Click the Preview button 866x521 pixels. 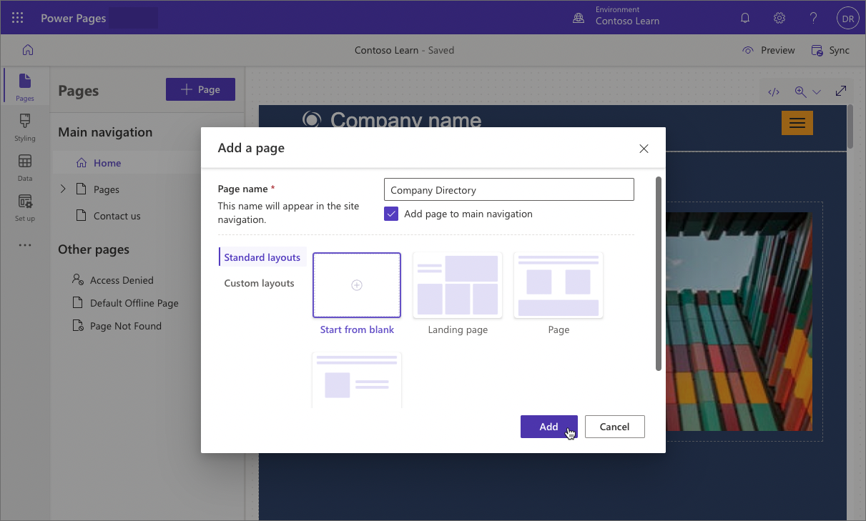tap(769, 50)
